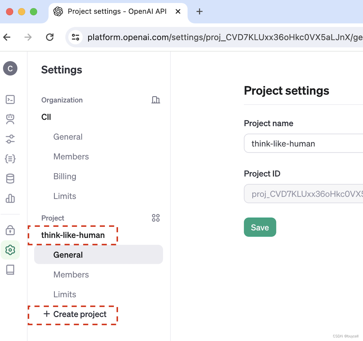Select the Settings gear icon
The image size is (363, 341).
10,250
